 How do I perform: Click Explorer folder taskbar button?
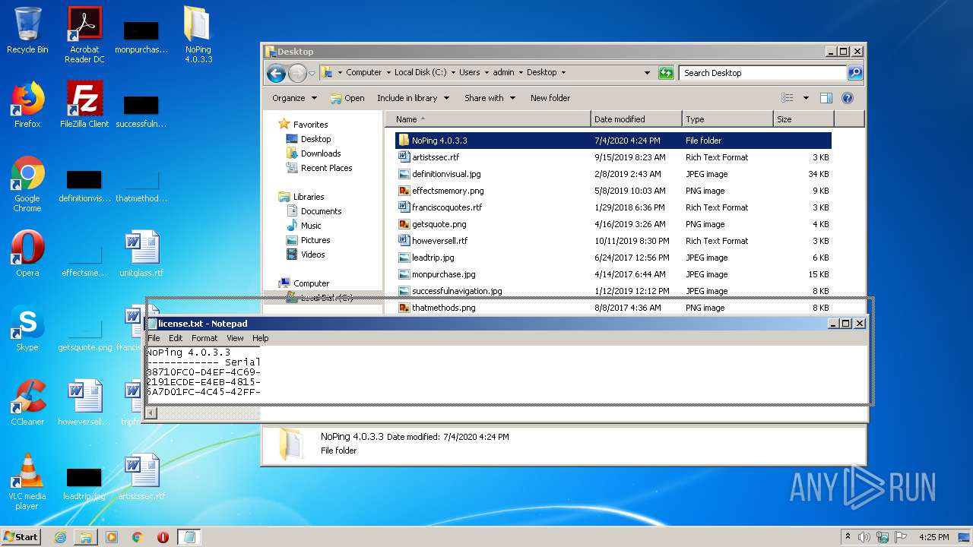86,537
